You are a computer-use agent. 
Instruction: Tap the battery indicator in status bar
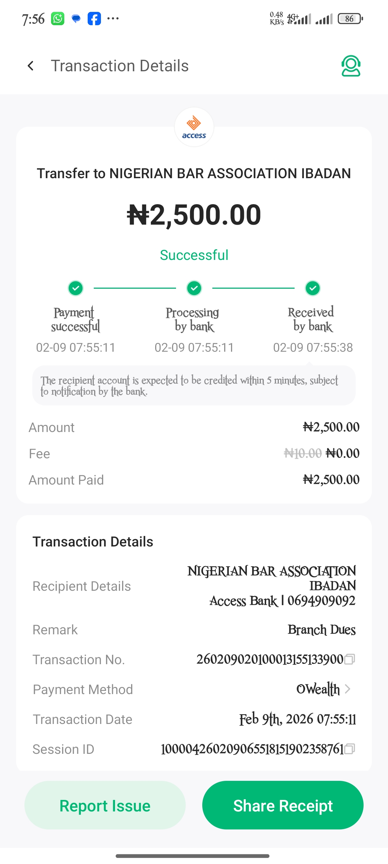[x=350, y=19]
